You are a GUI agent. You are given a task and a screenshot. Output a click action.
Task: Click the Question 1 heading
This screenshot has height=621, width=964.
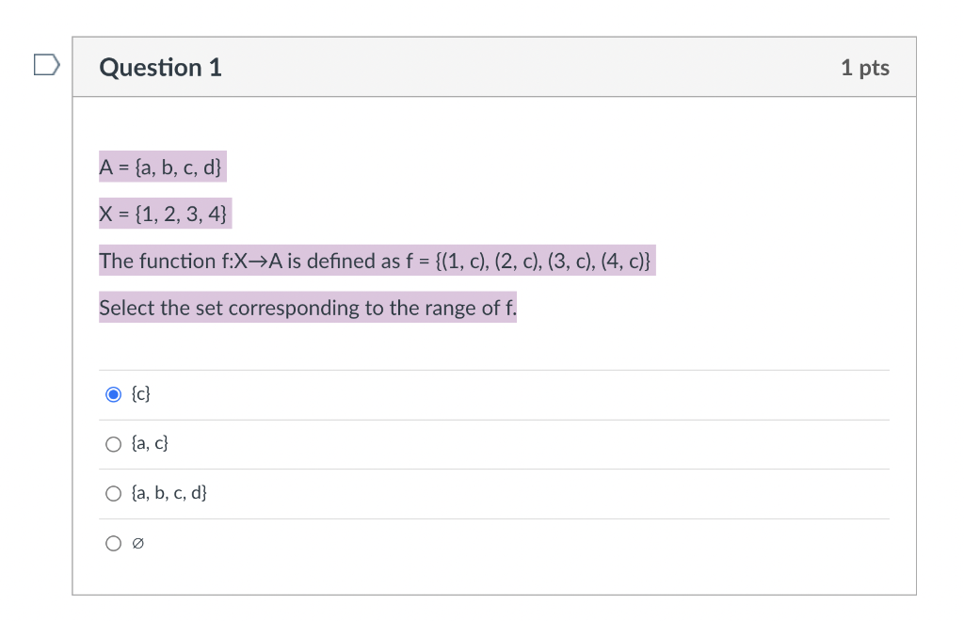coord(160,68)
